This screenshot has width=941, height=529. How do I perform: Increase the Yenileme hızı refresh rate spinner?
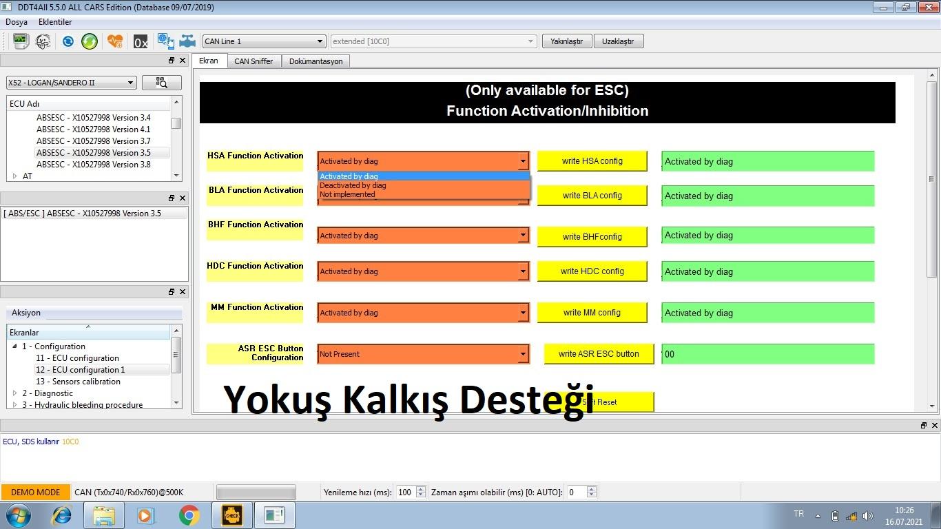[x=421, y=489]
